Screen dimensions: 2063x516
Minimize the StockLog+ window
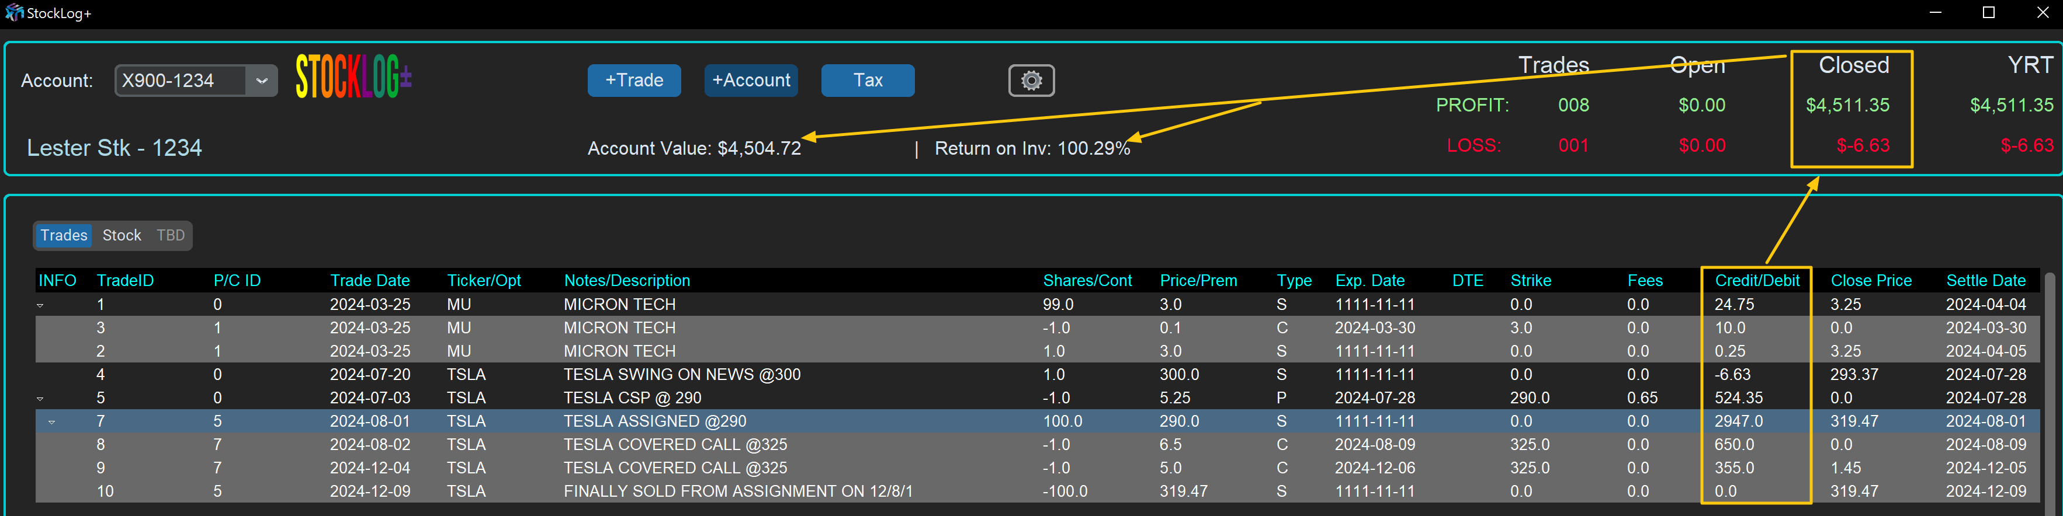tap(1935, 13)
